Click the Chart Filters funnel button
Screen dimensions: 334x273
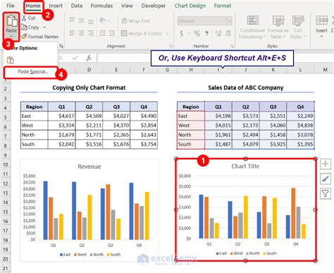(x=326, y=194)
